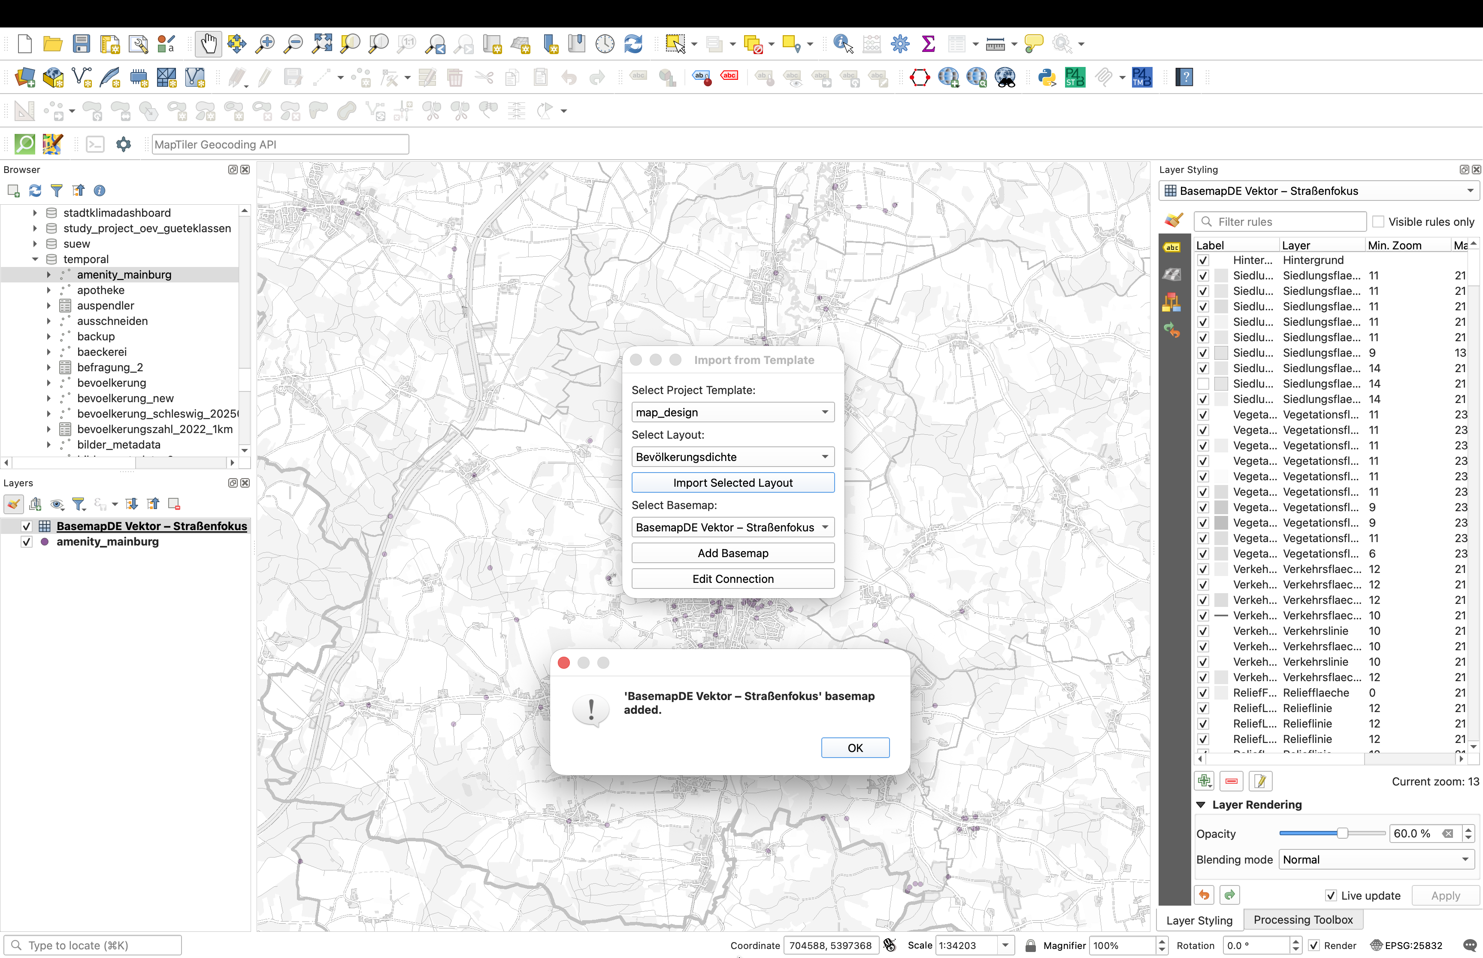This screenshot has height=958, width=1483.
Task: Toggle visibility of amenity_mainburg layer
Action: pos(26,542)
